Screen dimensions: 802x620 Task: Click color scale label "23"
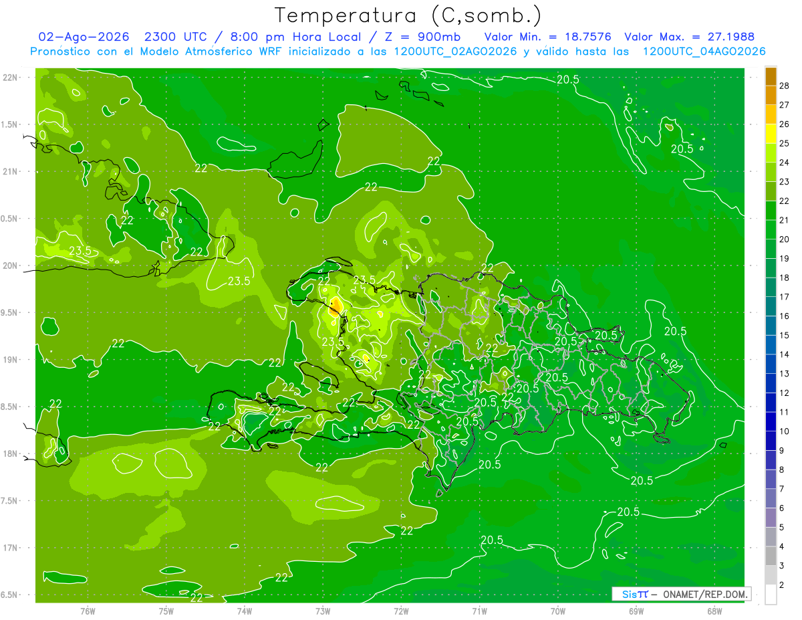click(785, 181)
